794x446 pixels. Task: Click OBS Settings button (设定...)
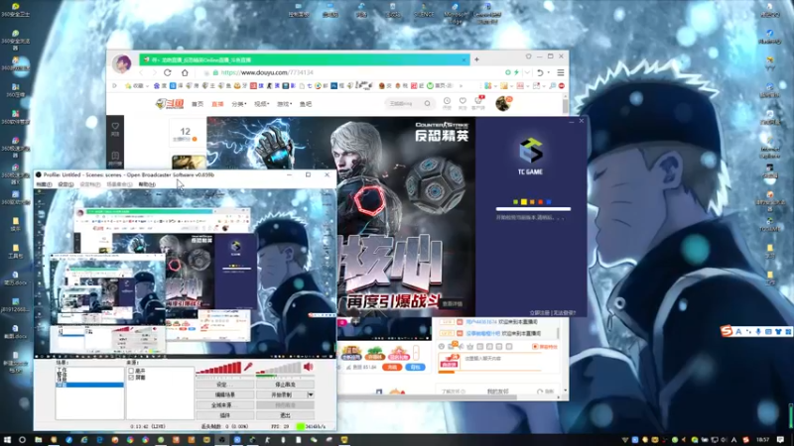click(x=225, y=385)
